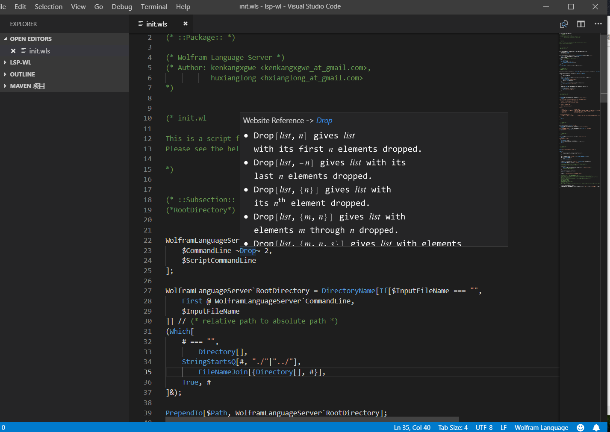Click $InputFileName on line 29
610x432 pixels.
tap(210, 311)
